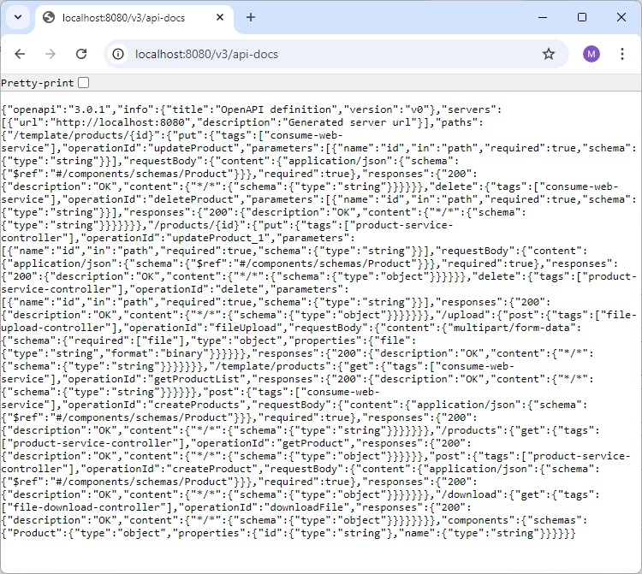
Task: Click the "http://localhost:8080" url value
Action: [122, 122]
